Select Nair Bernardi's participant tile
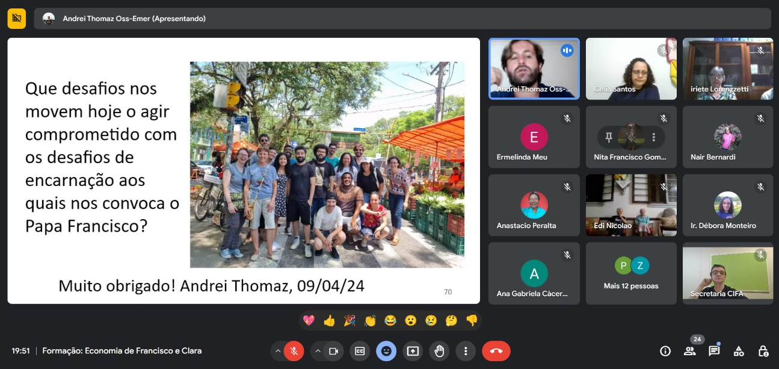 (x=728, y=137)
